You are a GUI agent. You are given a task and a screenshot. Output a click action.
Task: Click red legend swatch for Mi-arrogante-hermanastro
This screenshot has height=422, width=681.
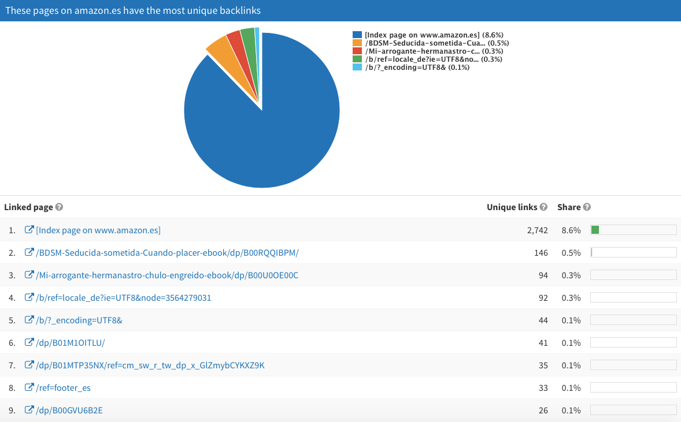(357, 51)
